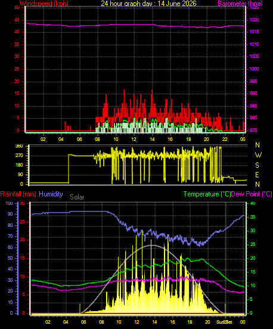The width and height of the screenshot is (273, 329).
Task: Click the W compass letter
Action: coord(258,155)
